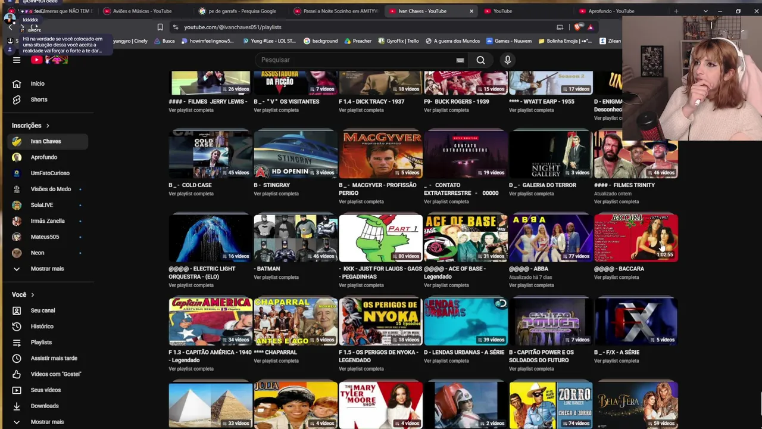Open the MacGyver playlist thumbnail

click(x=380, y=154)
